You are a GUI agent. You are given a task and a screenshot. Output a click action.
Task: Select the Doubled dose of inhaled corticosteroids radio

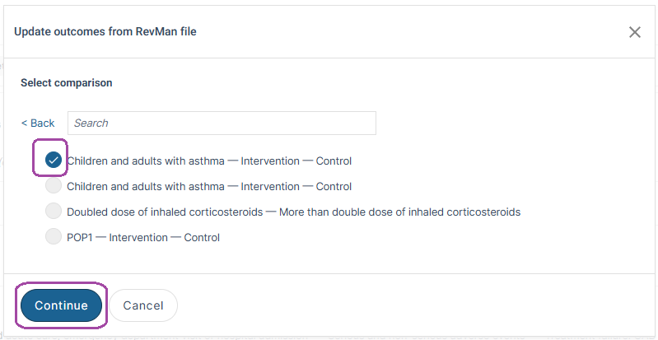click(54, 211)
